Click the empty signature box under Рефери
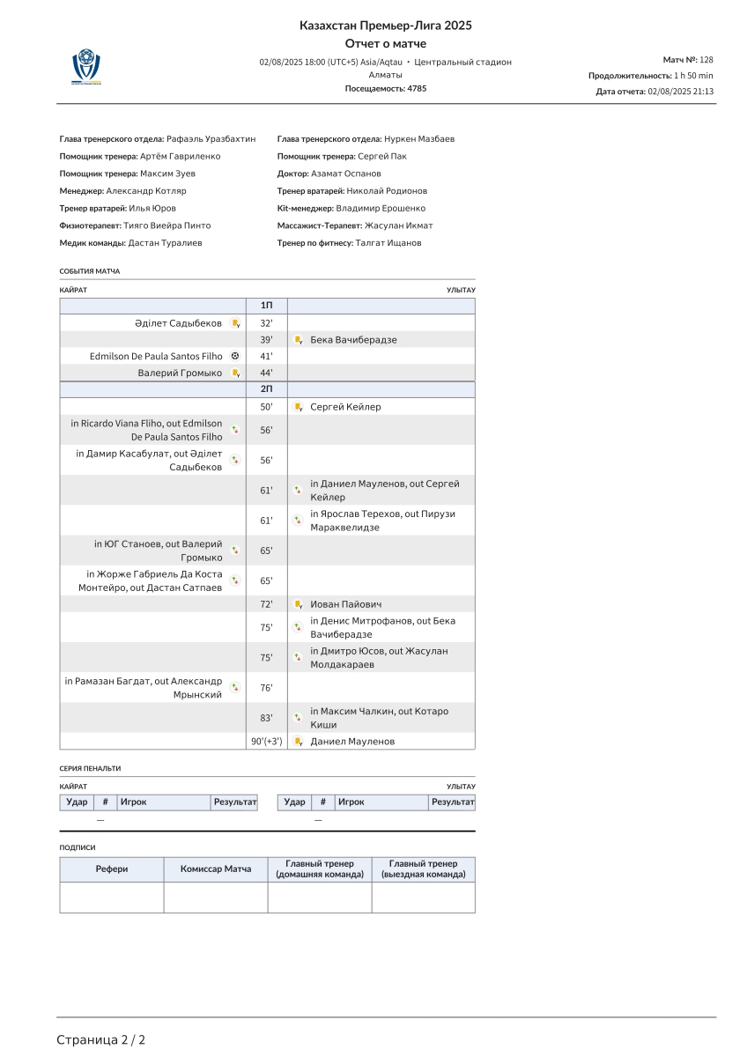747x1057 pixels. (x=112, y=898)
